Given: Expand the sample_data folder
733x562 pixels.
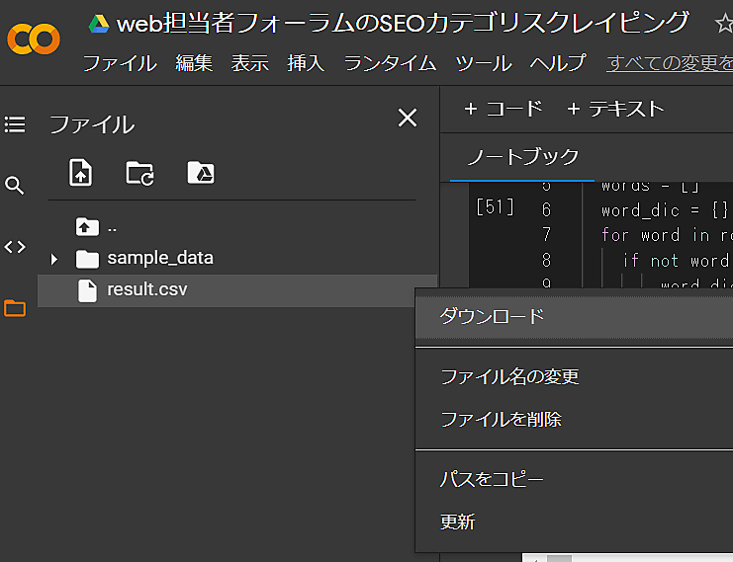Looking at the screenshot, I should click(54, 259).
